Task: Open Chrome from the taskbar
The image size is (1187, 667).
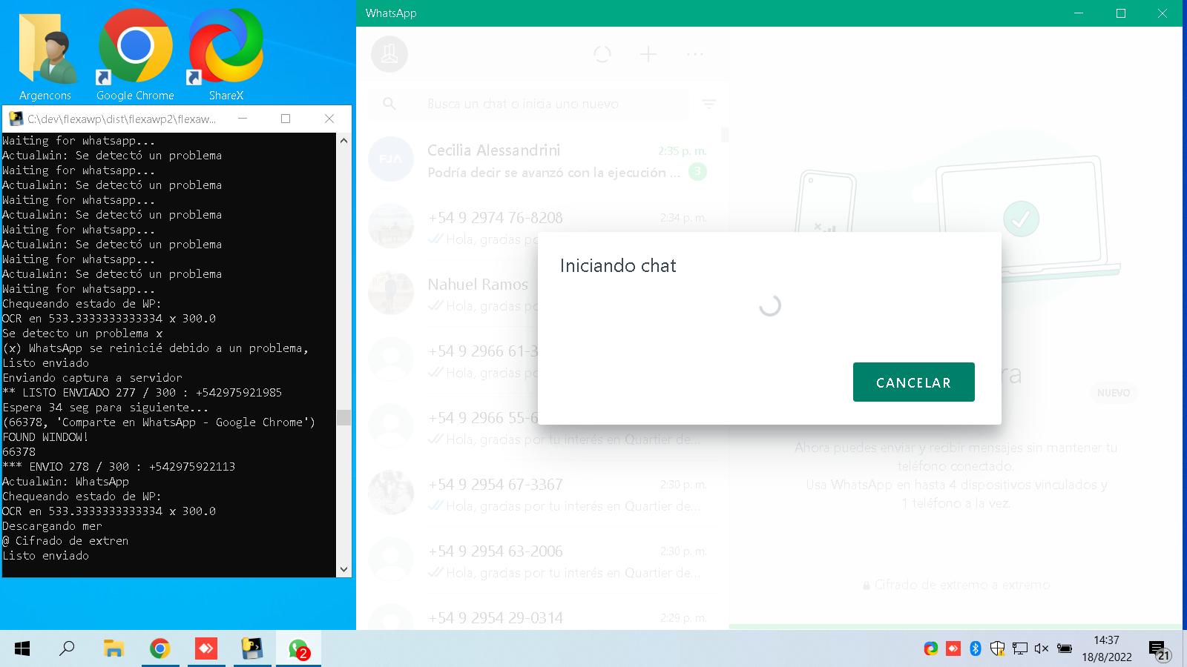Action: click(160, 649)
